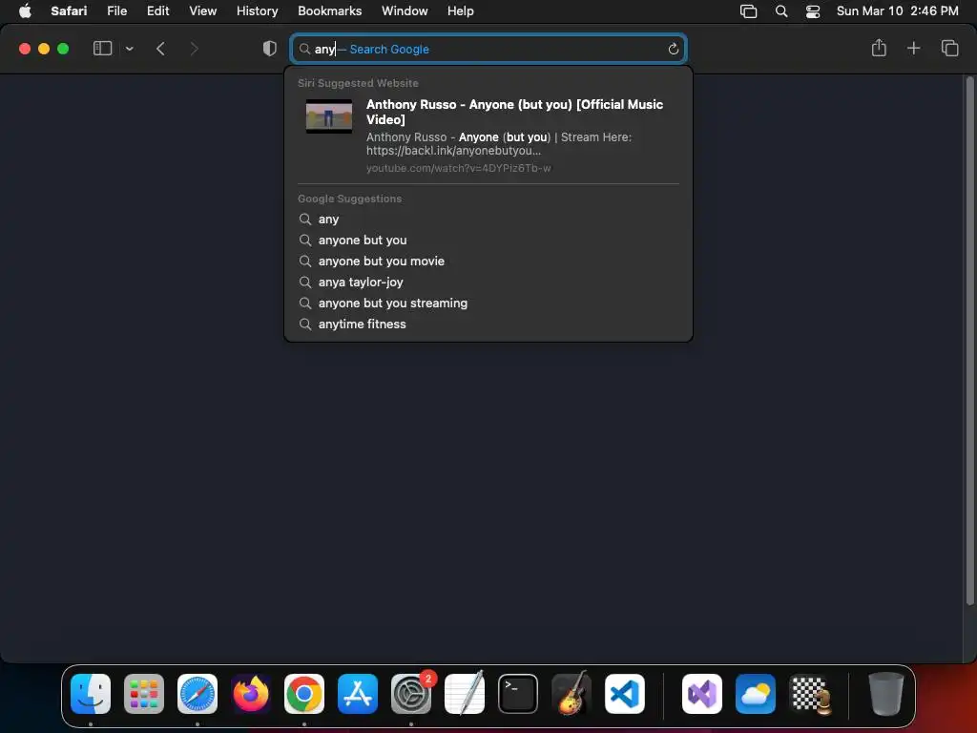Open the View menu

(x=202, y=10)
